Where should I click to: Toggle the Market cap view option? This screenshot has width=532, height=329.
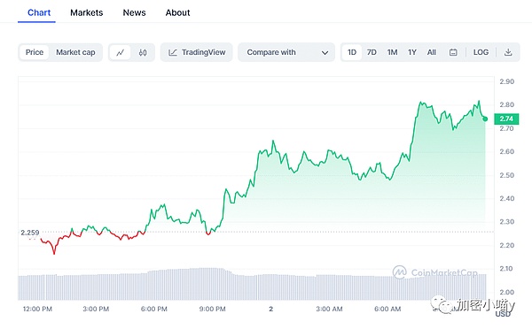coord(75,52)
